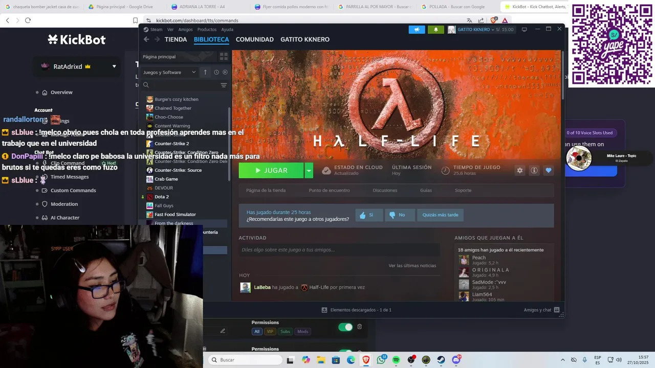Open GATITO KKNERO profile tab
Image resolution: width=655 pixels, height=368 pixels.
tap(305, 39)
